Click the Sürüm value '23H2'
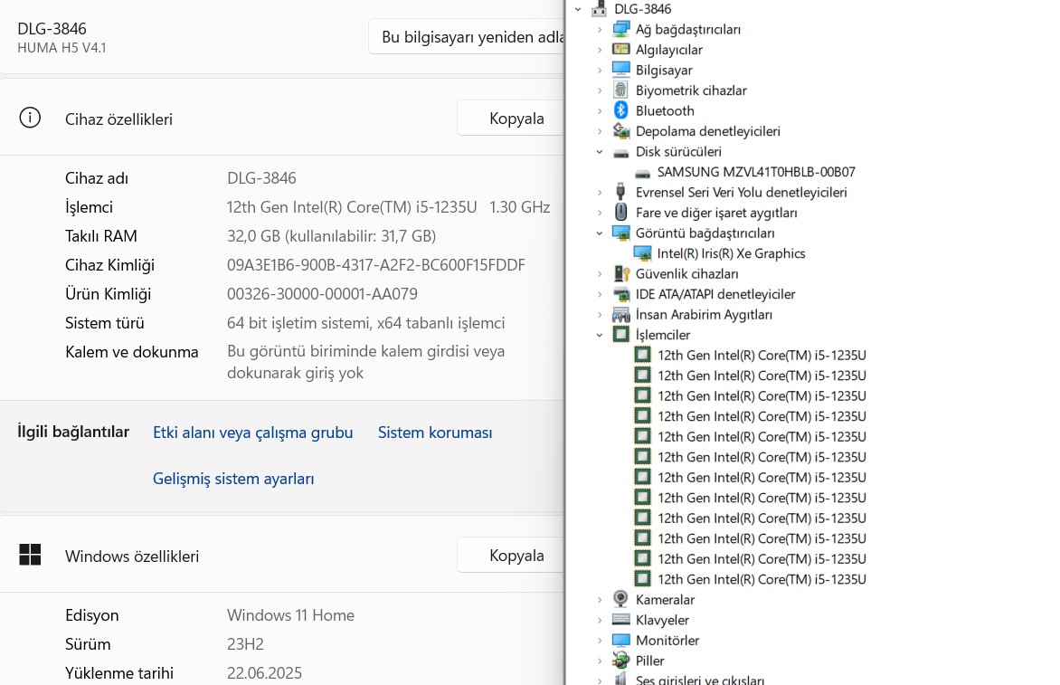 pos(245,644)
